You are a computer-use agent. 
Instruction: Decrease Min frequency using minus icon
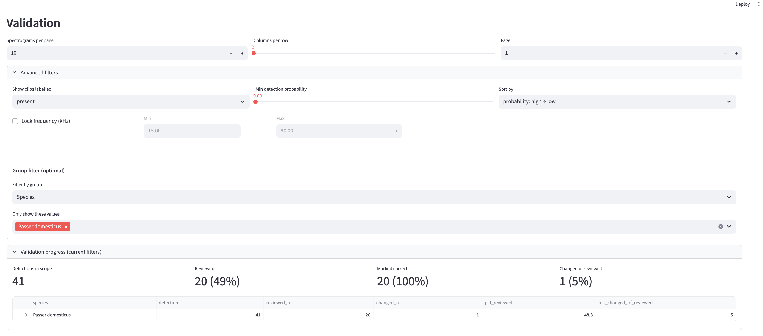pos(223,131)
